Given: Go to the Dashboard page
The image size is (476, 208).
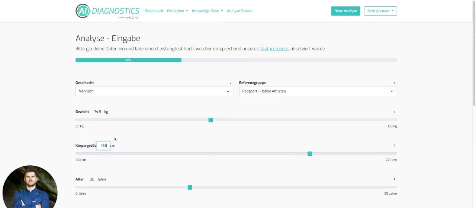Looking at the screenshot, I should click(x=154, y=11).
